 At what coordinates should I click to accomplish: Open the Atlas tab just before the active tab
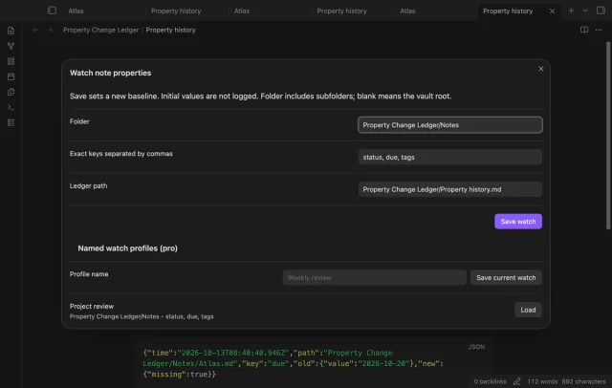click(x=407, y=11)
